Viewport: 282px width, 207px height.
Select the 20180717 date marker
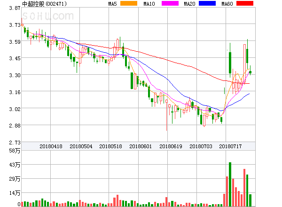231,146
